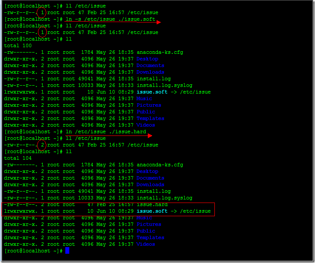Select Videos directory in the total 104 listing
The width and height of the screenshot is (315, 263).
146,244
